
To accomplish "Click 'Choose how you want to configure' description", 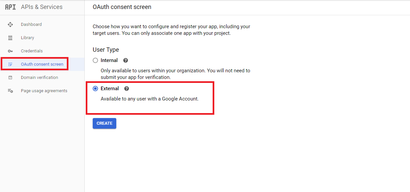I will point(171,30).
